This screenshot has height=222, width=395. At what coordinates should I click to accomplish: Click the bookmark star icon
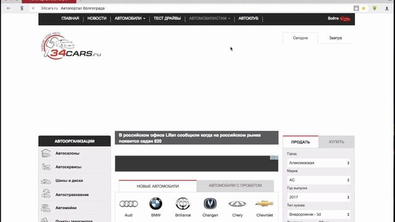[x=364, y=8]
